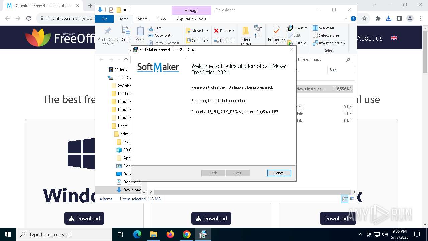Click right Download button on webpage
428x241 pixels.
[338, 218]
